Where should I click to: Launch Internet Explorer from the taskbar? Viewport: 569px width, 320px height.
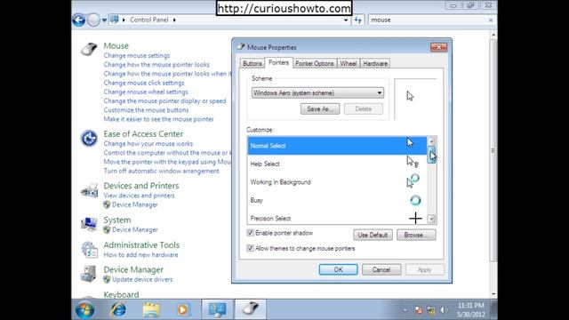tap(118, 309)
